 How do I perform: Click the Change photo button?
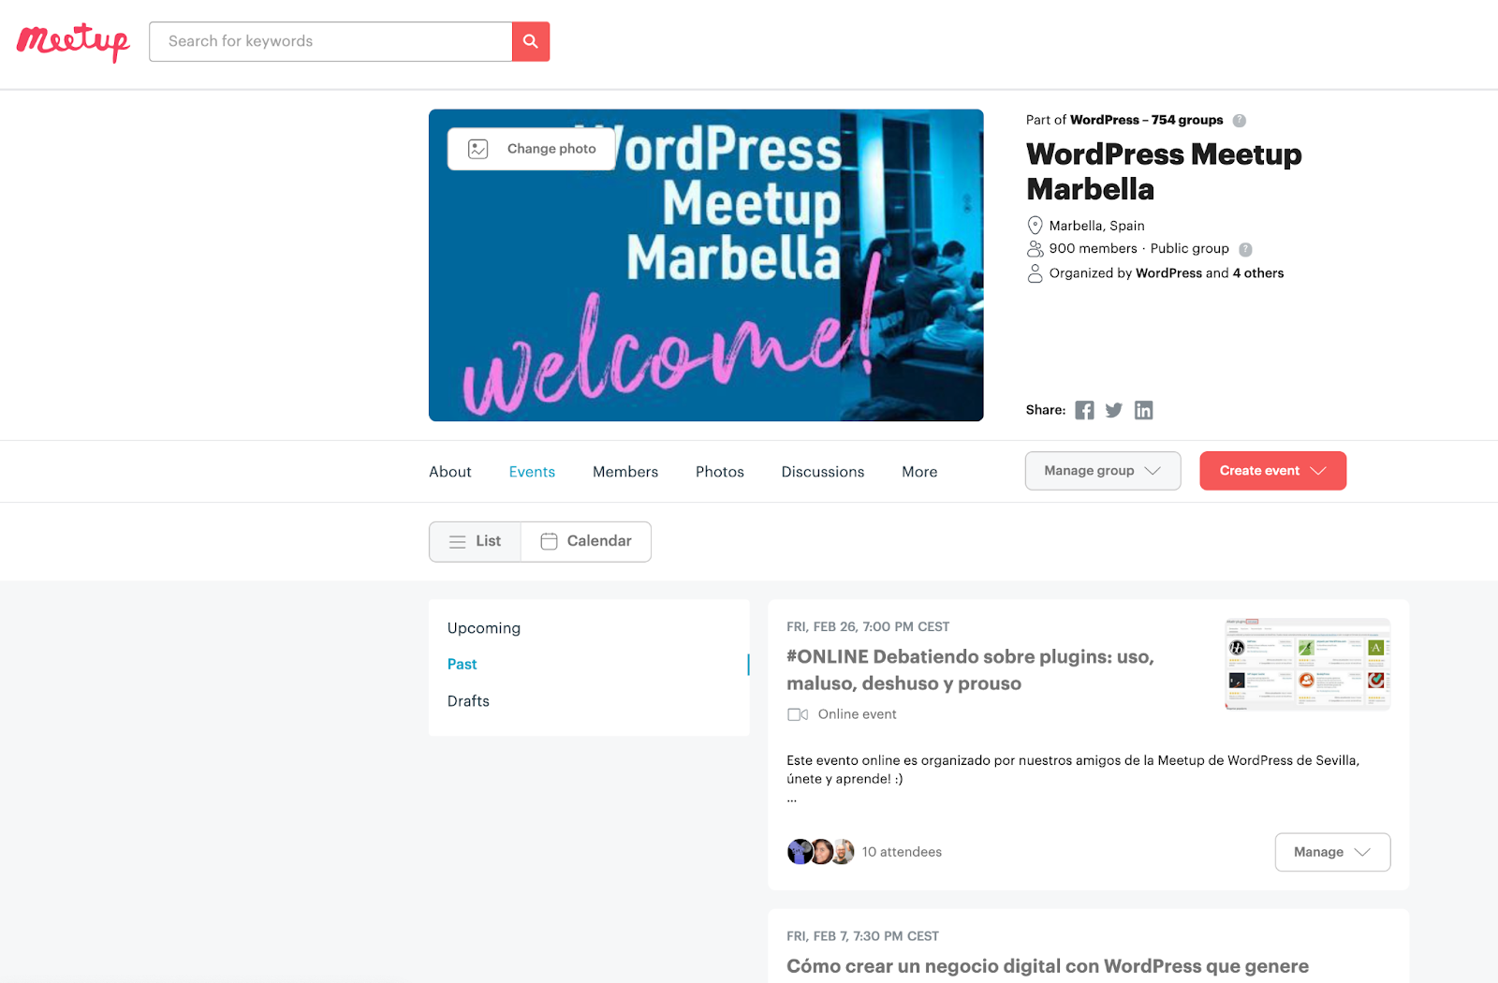[x=531, y=149]
